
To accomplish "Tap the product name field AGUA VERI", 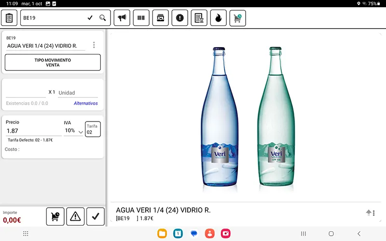I will click(x=46, y=46).
